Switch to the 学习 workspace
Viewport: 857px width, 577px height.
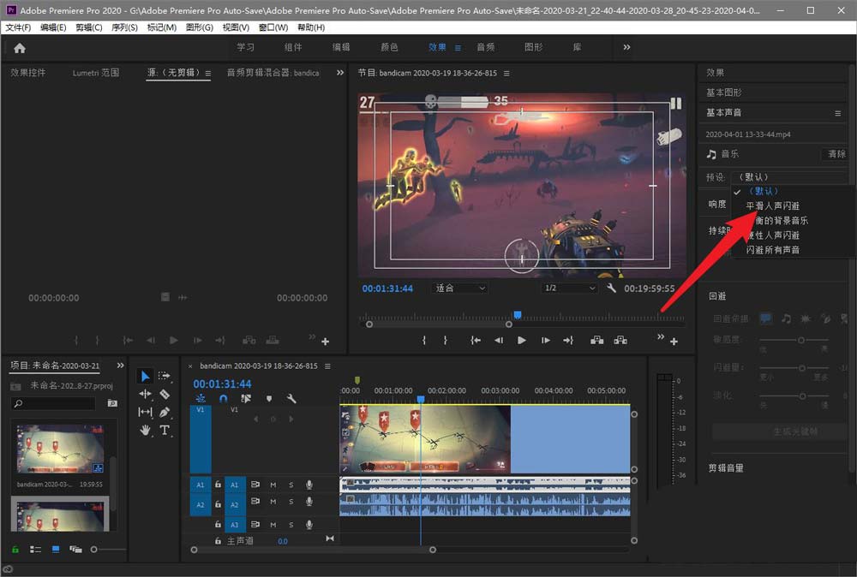click(x=245, y=47)
